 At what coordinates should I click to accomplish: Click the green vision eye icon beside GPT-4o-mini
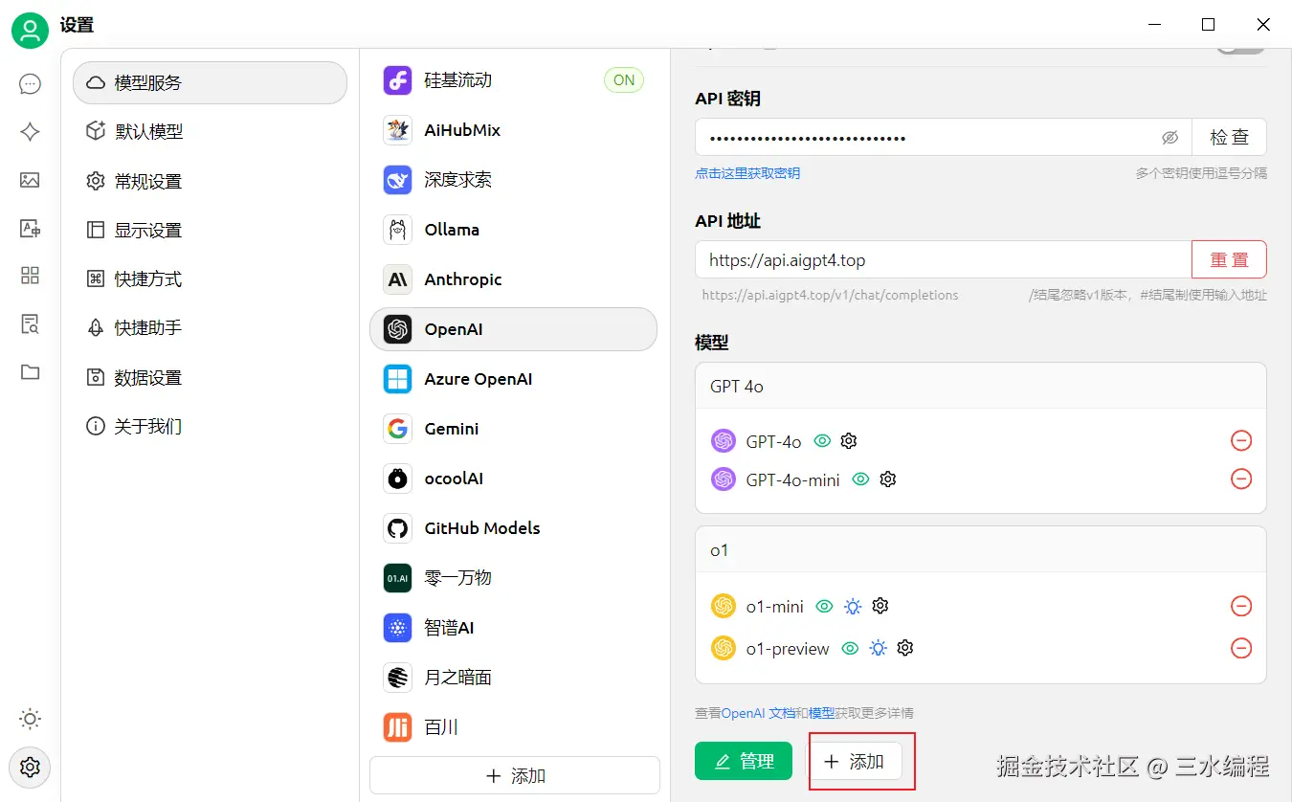[861, 479]
